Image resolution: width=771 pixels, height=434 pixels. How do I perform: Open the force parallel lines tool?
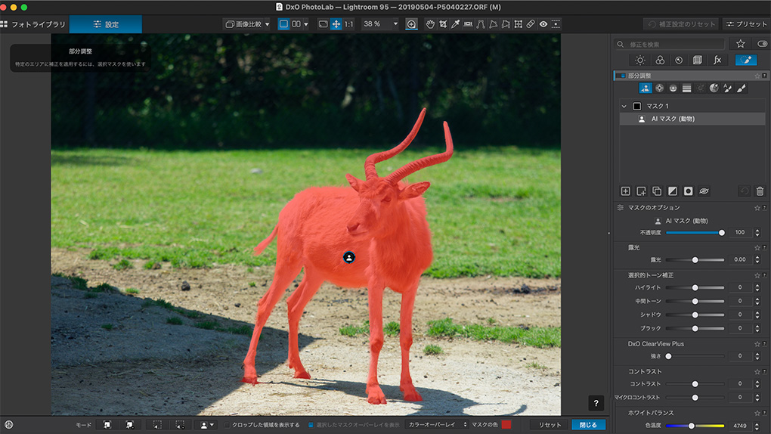(481, 24)
